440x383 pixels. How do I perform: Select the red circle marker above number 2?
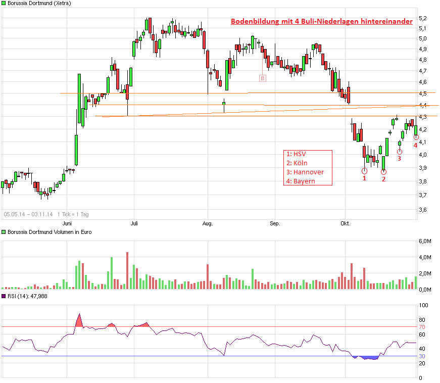coord(383,172)
